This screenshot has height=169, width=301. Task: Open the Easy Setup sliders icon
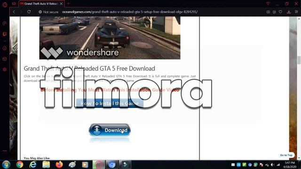(296, 12)
